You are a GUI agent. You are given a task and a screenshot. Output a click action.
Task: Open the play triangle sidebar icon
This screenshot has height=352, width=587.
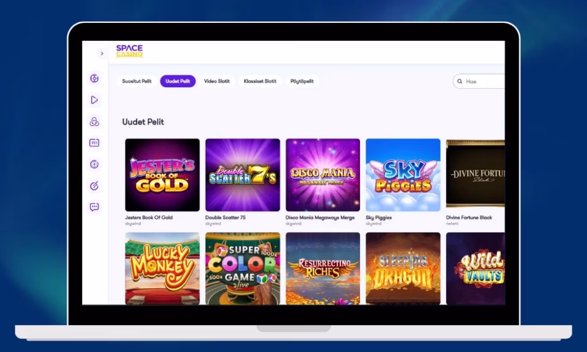(95, 100)
